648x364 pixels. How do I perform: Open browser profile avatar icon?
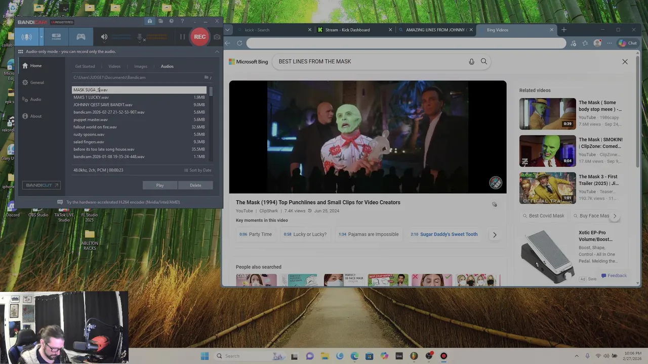tap(597, 43)
